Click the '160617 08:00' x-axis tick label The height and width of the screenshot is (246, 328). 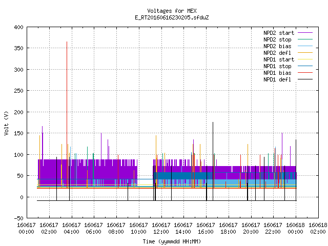116,229
